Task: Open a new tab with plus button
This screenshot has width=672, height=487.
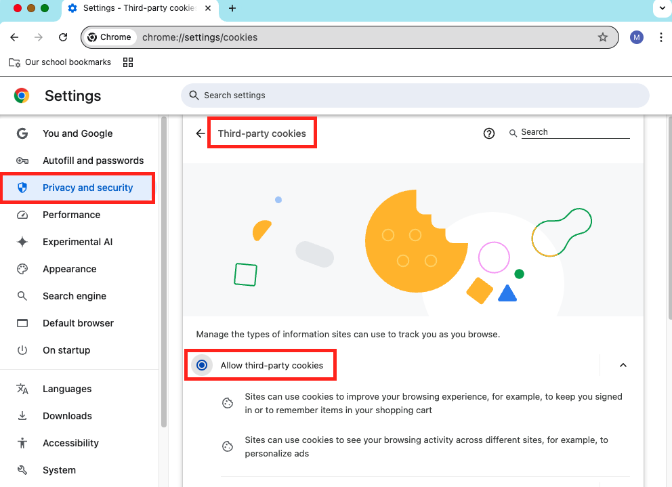Action: (232, 8)
